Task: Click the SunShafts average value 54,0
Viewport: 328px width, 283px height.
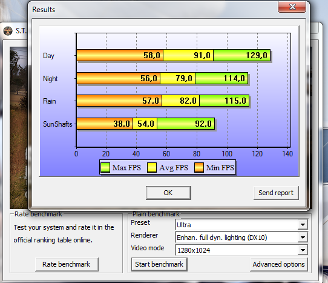Action: click(146, 124)
